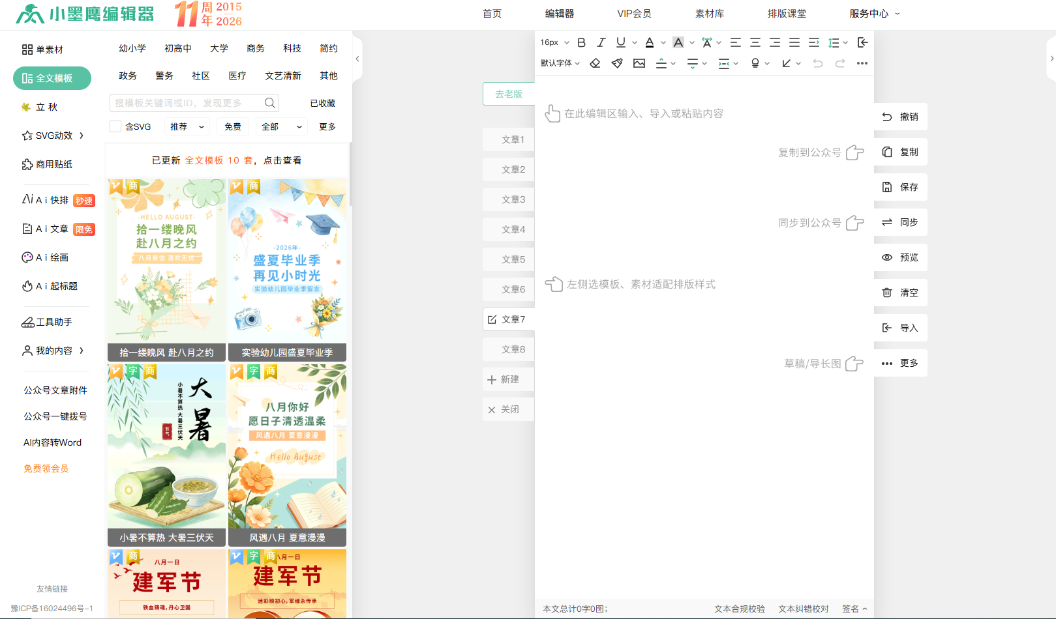Screen dimensions: 1056x619
Task: Click the magnifier search icon in template box
Action: (269, 103)
